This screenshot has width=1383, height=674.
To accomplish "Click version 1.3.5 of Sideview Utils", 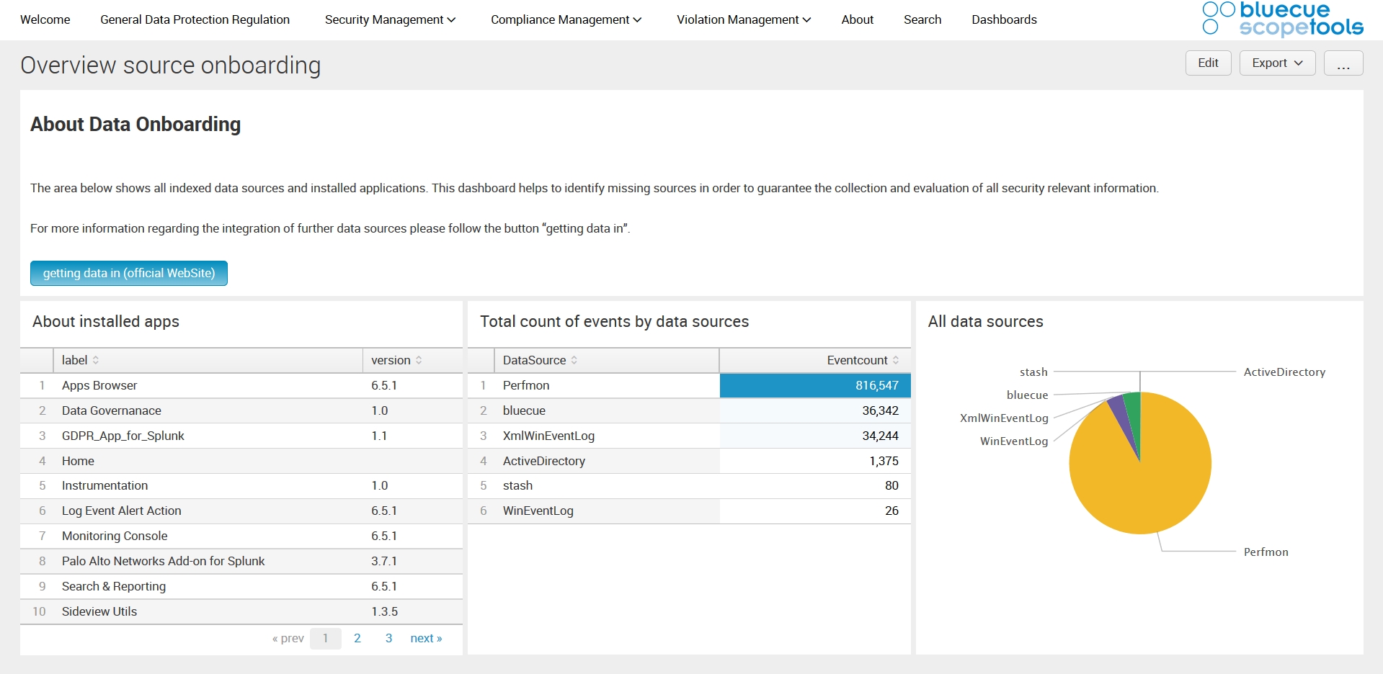I will pyautogui.click(x=384, y=611).
